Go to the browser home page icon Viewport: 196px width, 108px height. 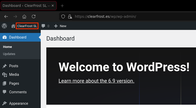[x=24, y=16]
